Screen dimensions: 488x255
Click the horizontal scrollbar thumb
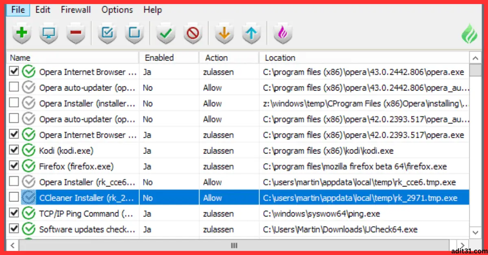click(233, 246)
